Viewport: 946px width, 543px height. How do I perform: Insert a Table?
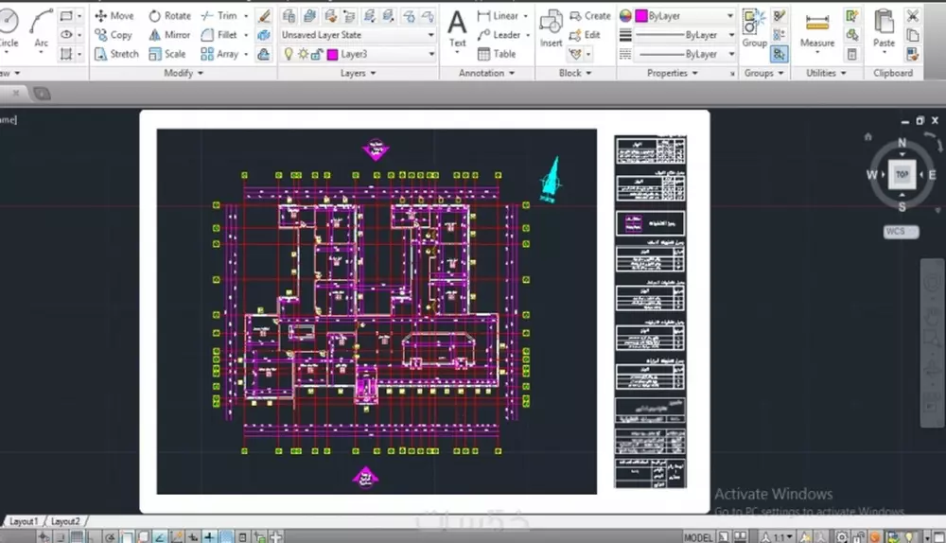(497, 54)
